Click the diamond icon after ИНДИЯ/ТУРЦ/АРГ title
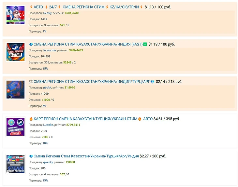 click(152, 82)
